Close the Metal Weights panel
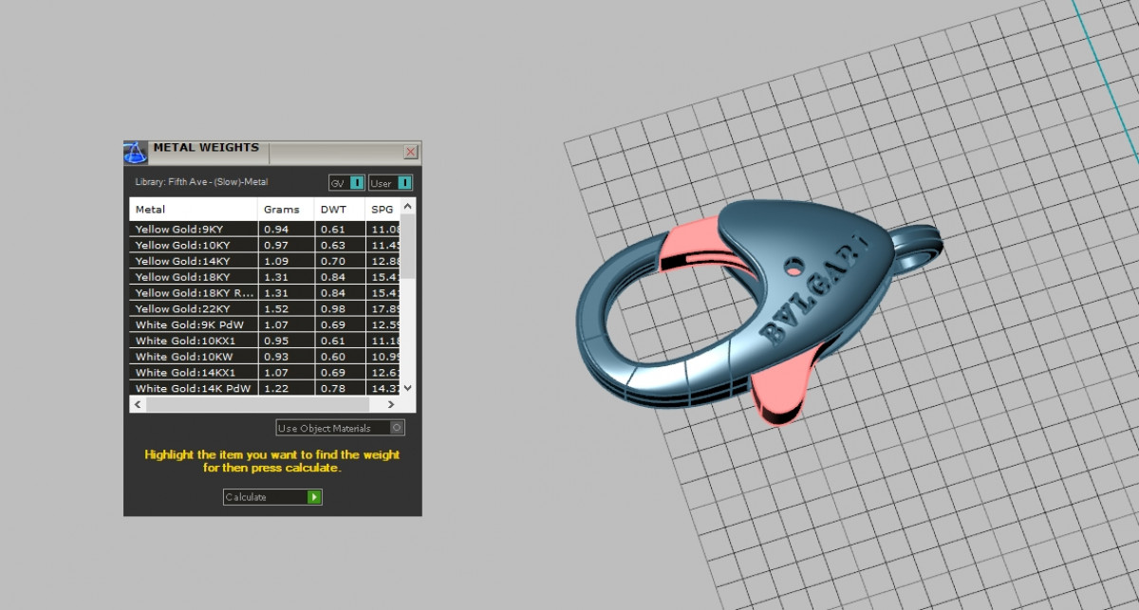Screen dimensions: 1139x610 pyautogui.click(x=411, y=152)
